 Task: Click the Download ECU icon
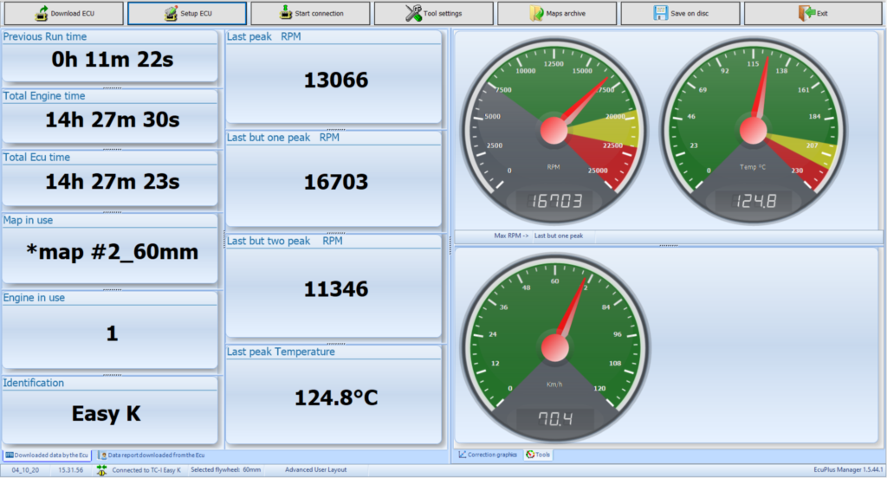click(41, 13)
